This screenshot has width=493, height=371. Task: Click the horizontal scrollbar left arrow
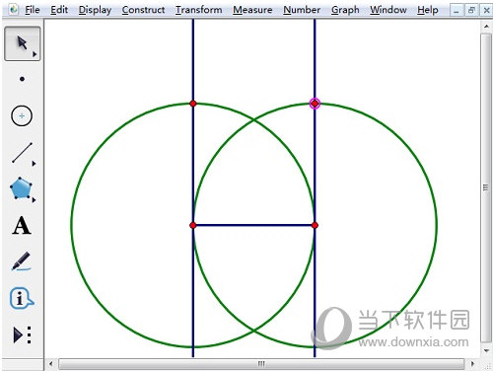(51, 364)
